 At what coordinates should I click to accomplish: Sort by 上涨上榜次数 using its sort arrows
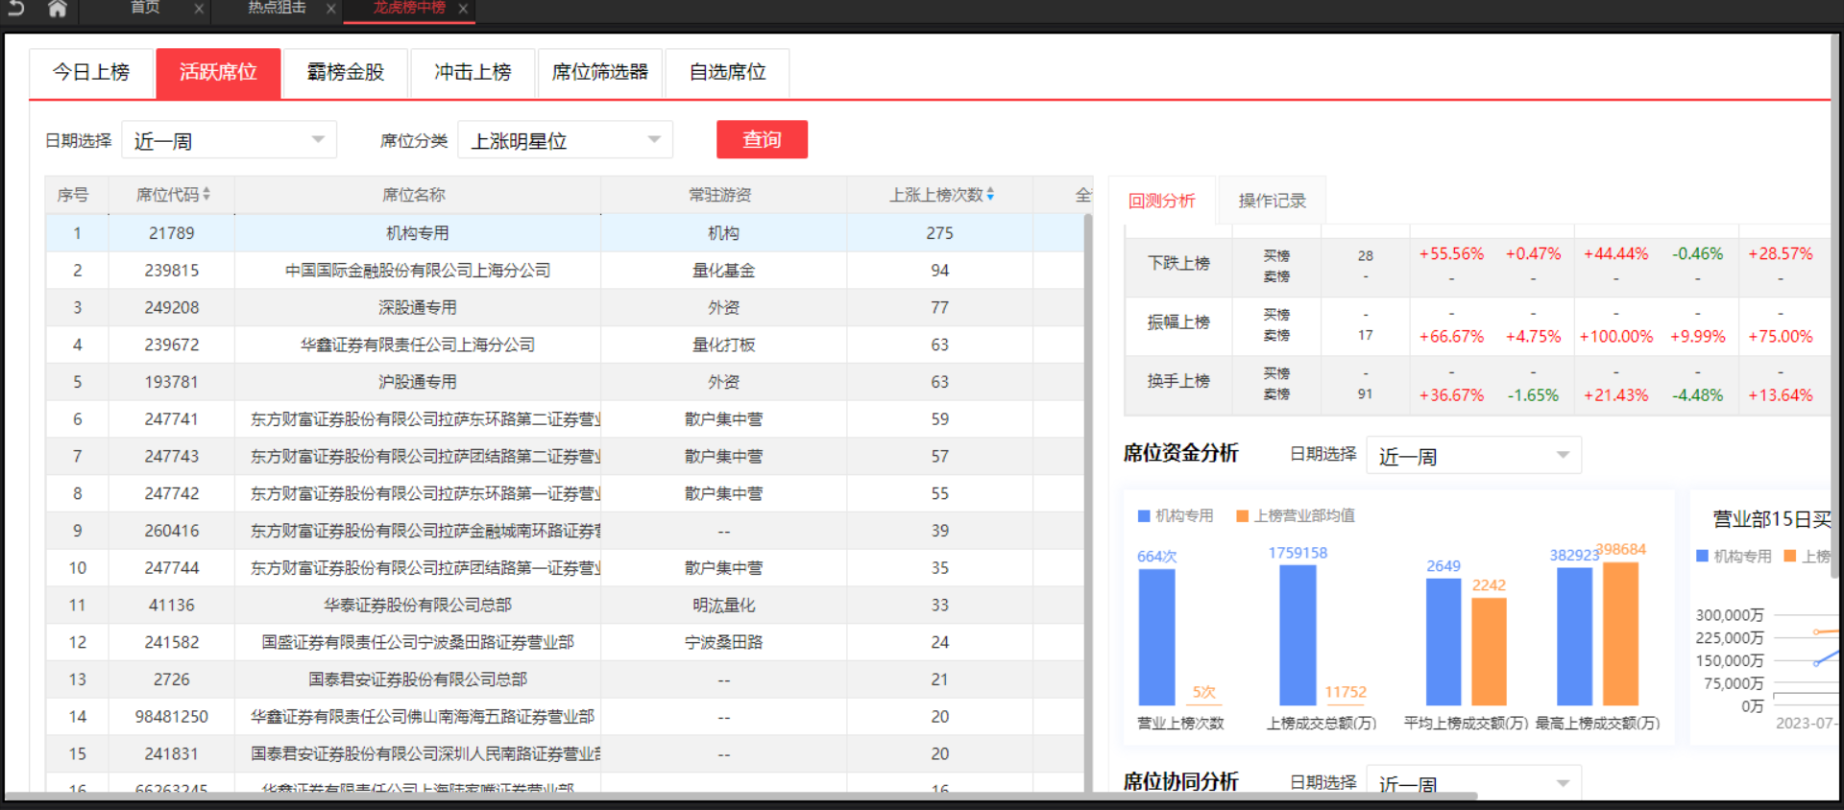coord(990,194)
